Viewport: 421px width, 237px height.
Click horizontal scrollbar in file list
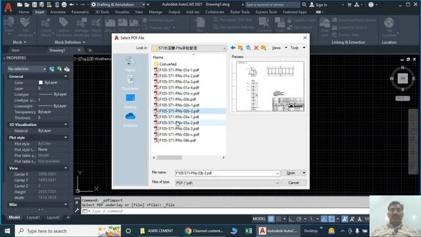pos(169,158)
